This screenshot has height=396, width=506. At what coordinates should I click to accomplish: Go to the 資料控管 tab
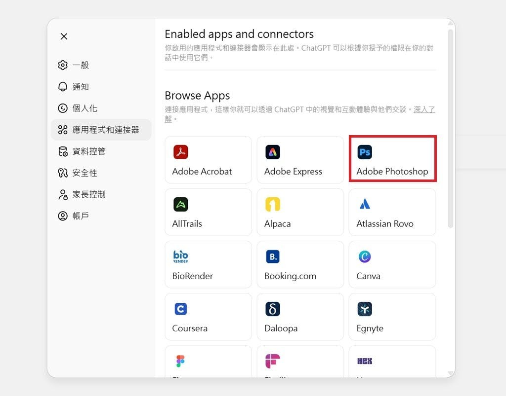[101, 151]
